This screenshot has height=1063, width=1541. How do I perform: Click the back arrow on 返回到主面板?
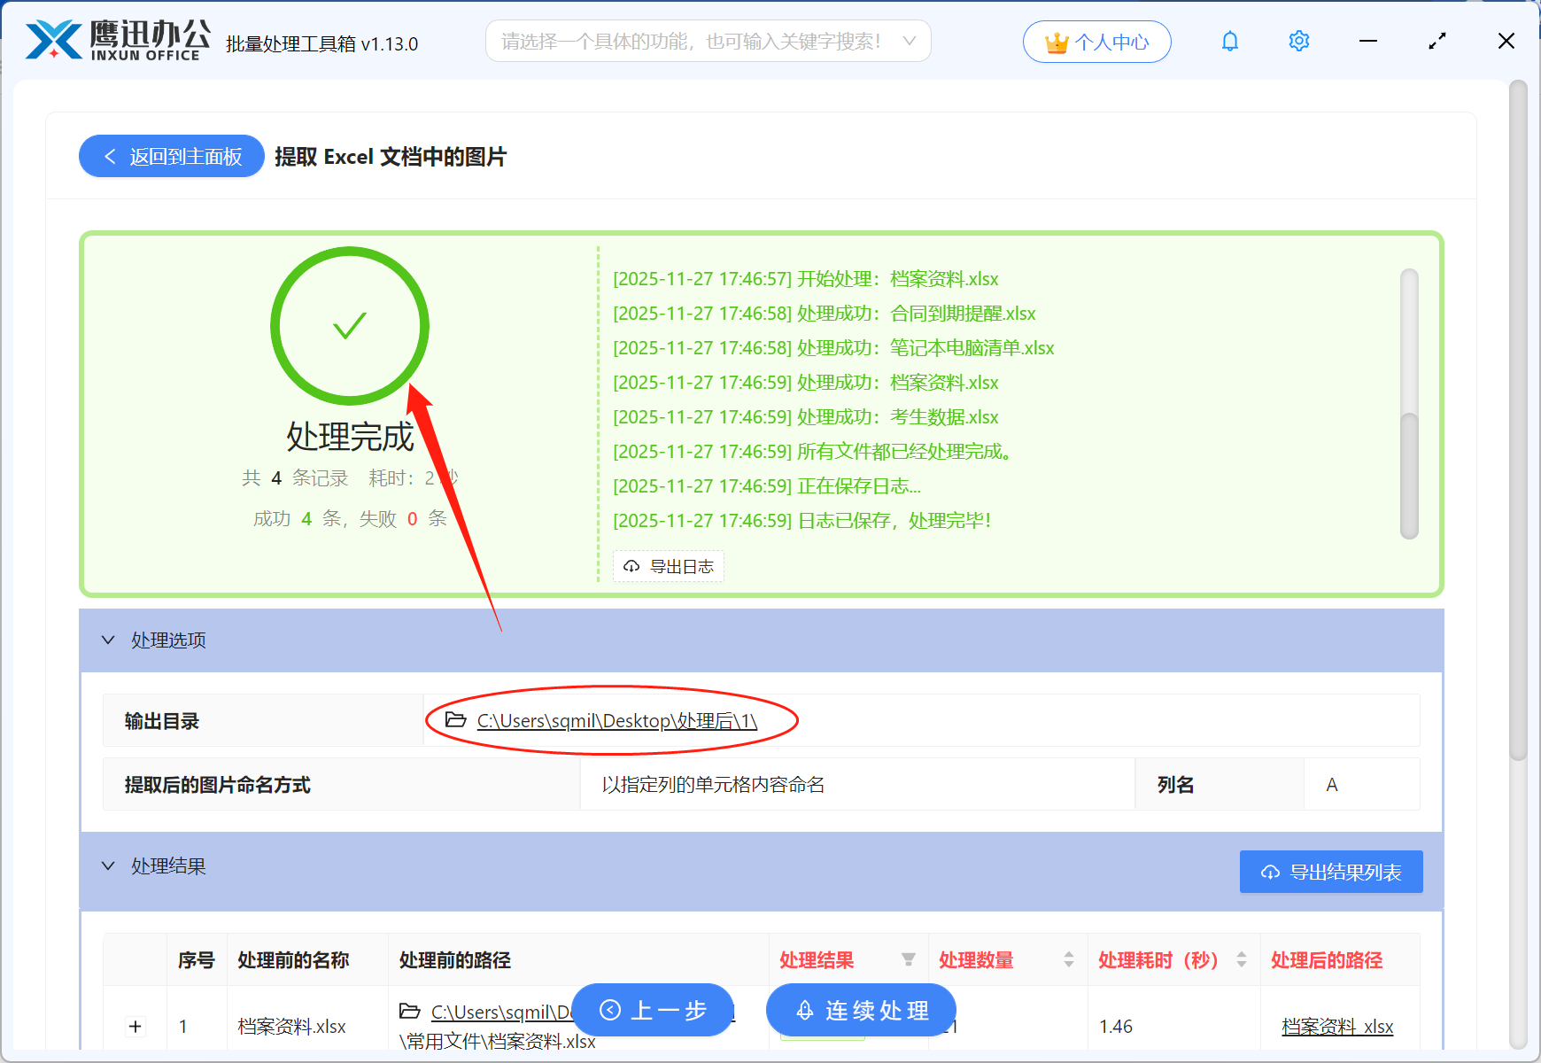point(109,156)
